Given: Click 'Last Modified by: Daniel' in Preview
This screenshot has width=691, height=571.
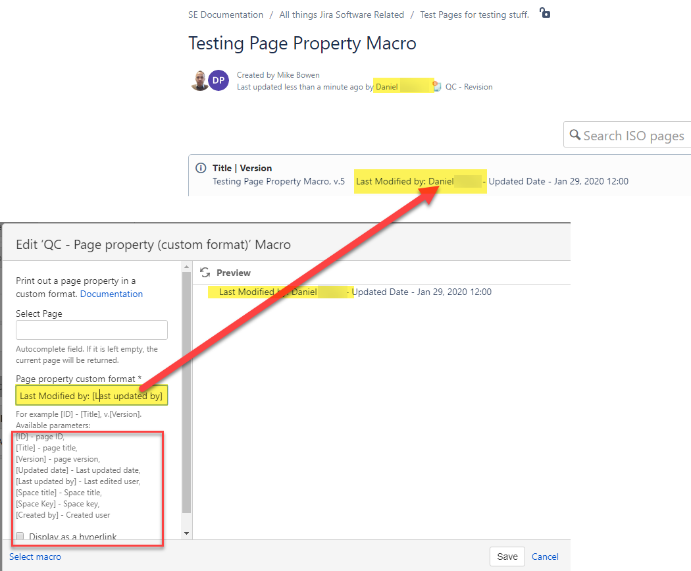Looking at the screenshot, I should pyautogui.click(x=268, y=292).
